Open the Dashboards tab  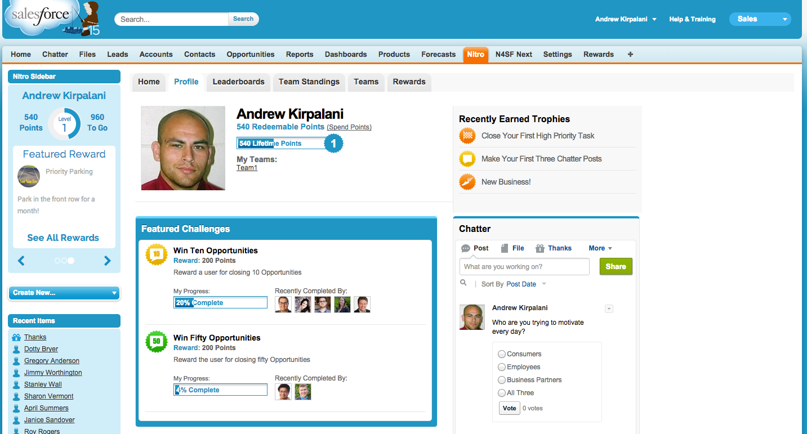point(346,54)
